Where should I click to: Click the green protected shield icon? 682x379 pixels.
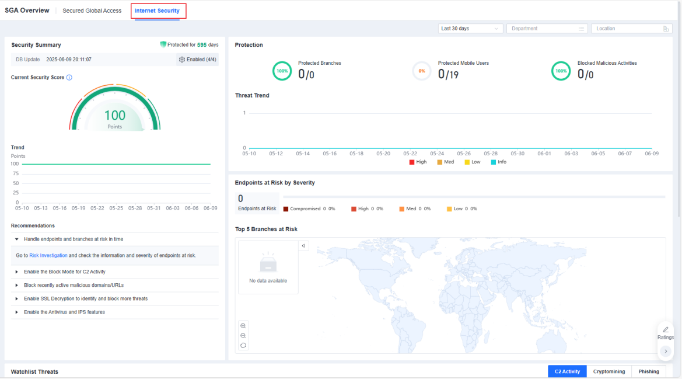[x=163, y=44]
